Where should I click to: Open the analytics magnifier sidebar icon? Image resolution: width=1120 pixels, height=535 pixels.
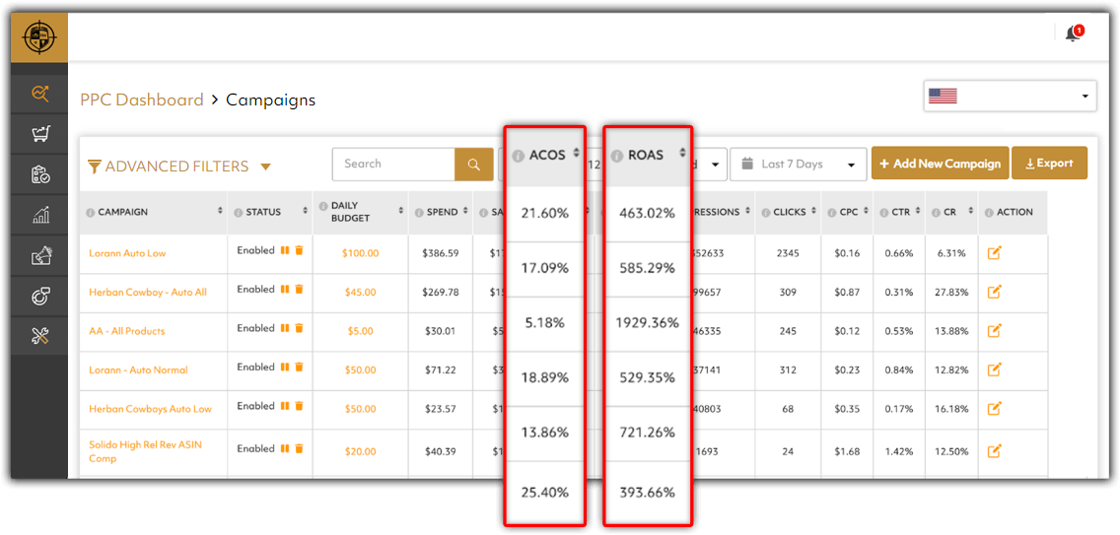(40, 94)
